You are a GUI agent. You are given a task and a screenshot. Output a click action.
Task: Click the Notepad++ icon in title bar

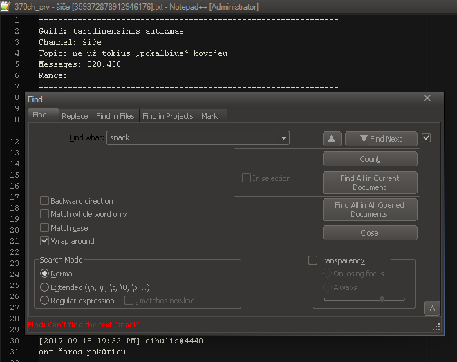[6, 6]
